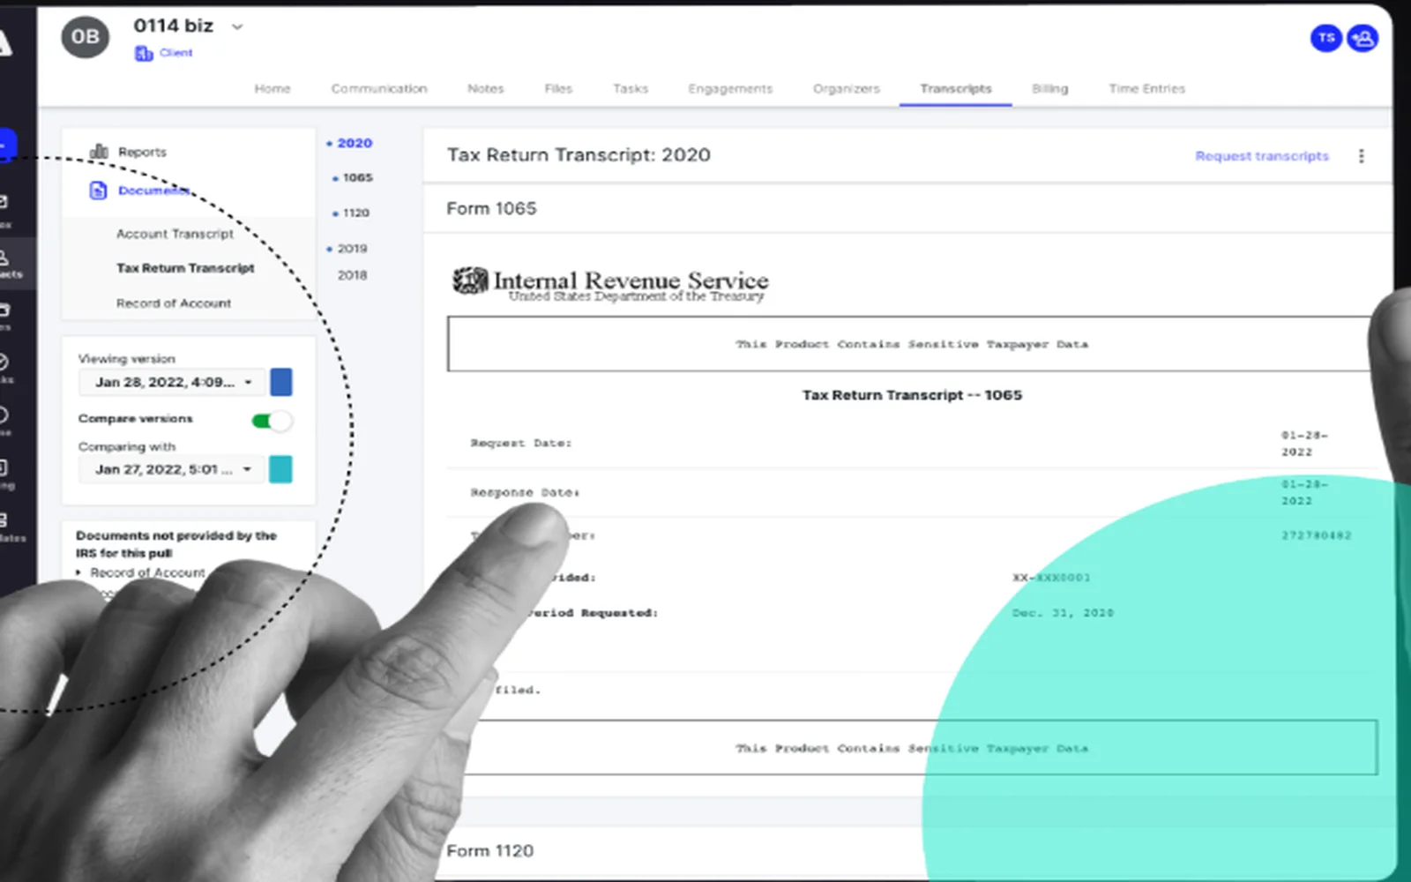
Task: Switch to the Time Entries tab
Action: (x=1147, y=88)
